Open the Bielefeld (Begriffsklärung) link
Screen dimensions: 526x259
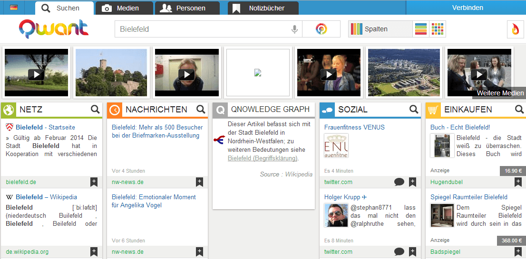263,158
